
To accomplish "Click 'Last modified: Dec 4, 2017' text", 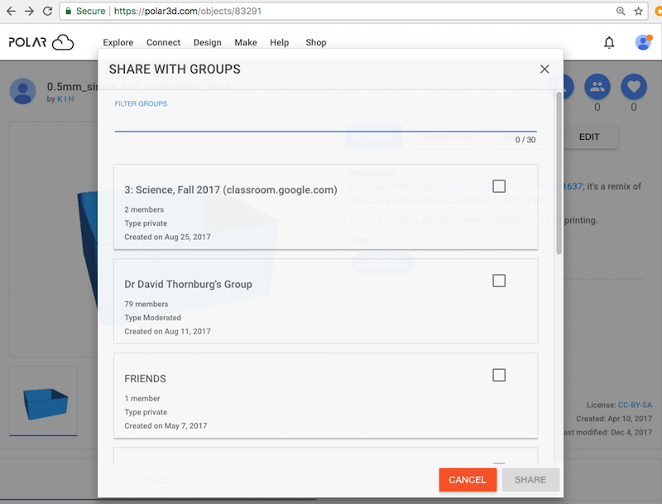I will 606,432.
